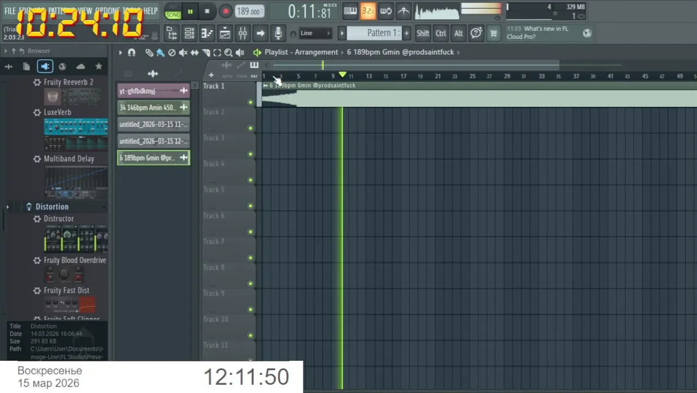
Task: Disable the 3.2.1 countdown before recording
Action: point(368,11)
